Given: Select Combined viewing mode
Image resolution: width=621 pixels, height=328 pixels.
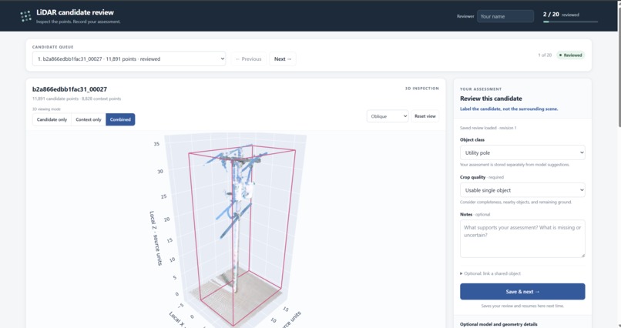Looking at the screenshot, I should point(120,119).
